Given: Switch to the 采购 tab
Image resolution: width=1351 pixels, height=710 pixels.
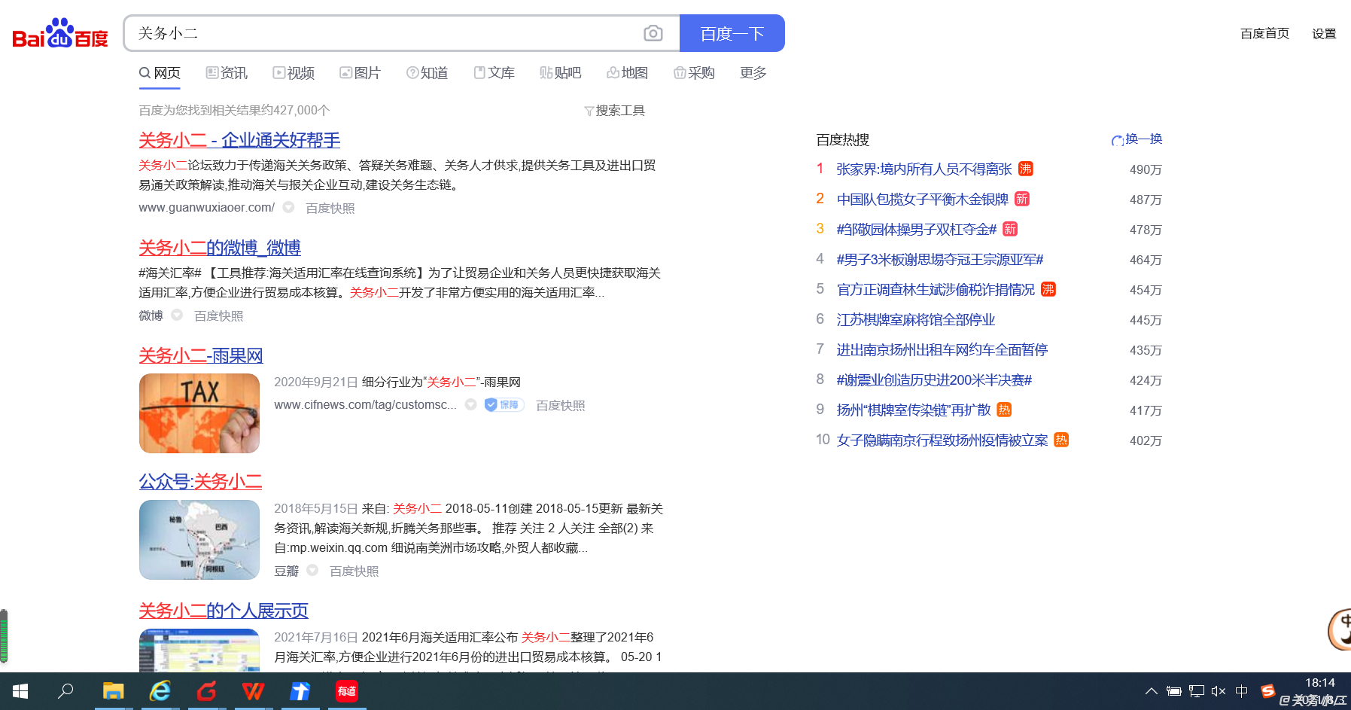Looking at the screenshot, I should coord(694,73).
